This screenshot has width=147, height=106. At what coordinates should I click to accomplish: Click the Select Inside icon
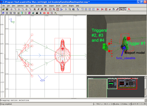pos(46,9)
